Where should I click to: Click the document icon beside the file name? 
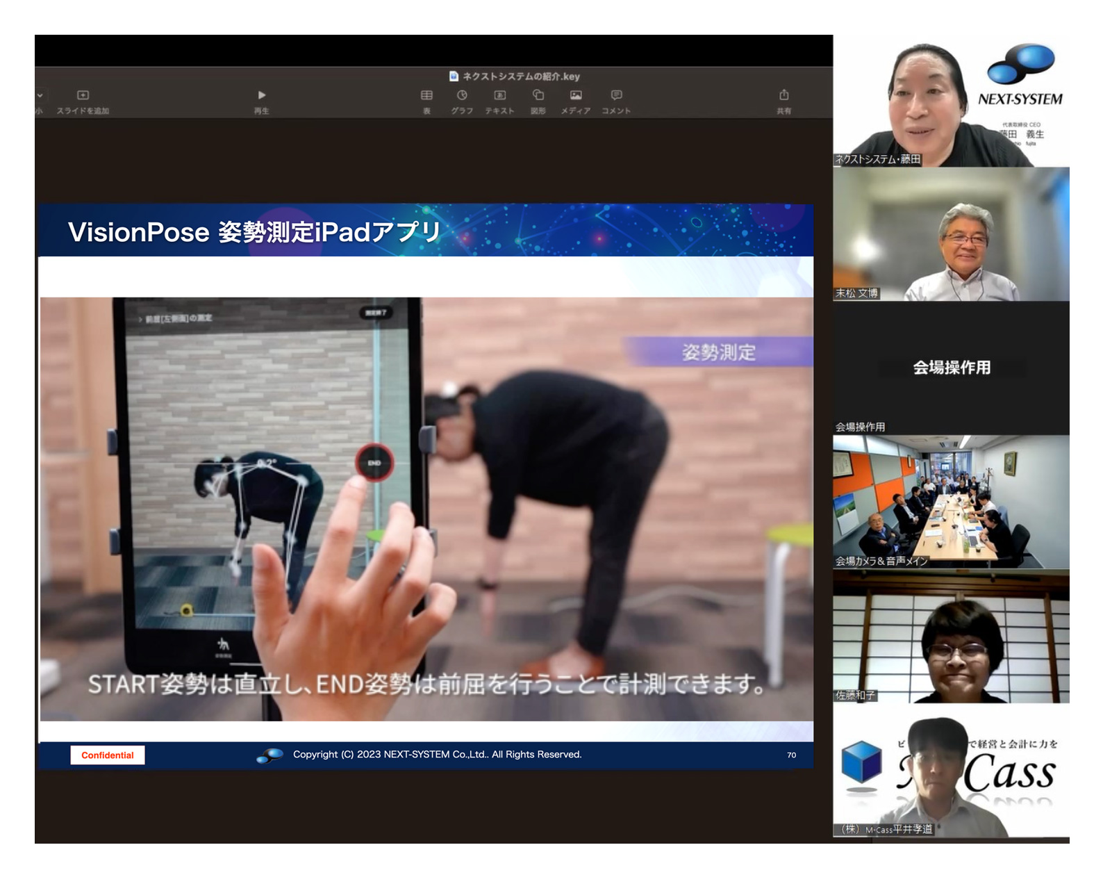coord(454,76)
